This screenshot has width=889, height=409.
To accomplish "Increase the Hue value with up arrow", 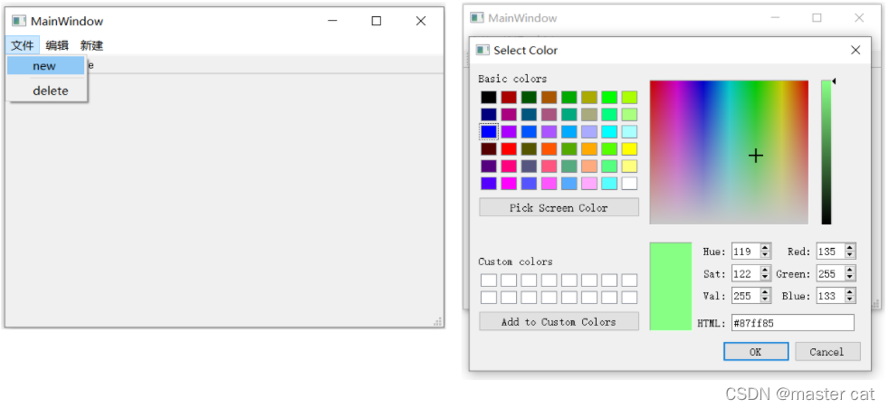I will point(765,248).
